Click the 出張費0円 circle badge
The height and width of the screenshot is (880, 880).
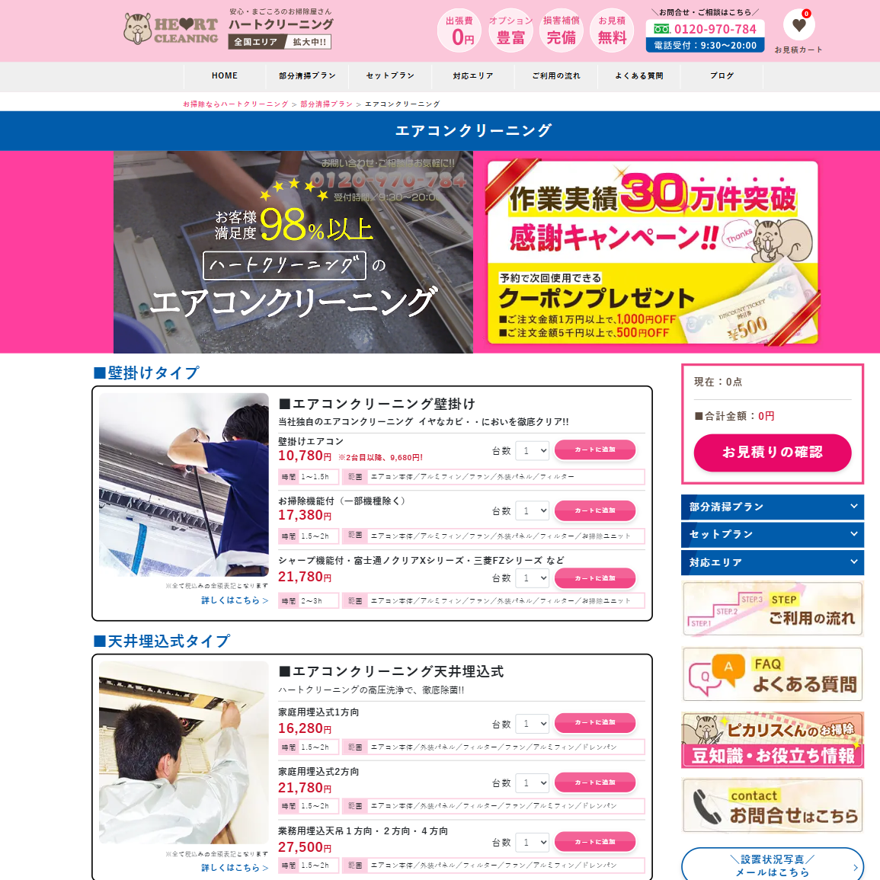[459, 31]
